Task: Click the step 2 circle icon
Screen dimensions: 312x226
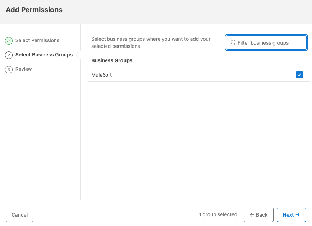Action: [x=9, y=55]
